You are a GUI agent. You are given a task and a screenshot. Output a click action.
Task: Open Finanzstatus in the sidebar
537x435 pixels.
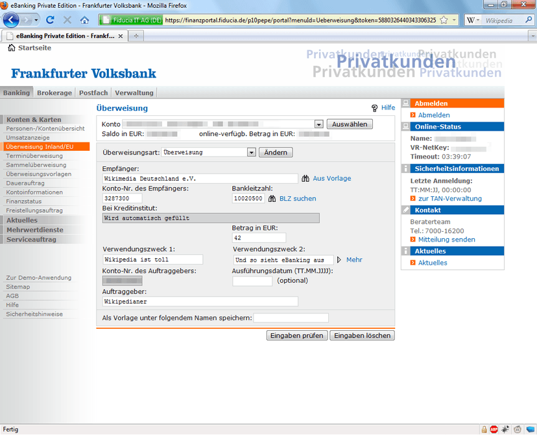click(23, 201)
